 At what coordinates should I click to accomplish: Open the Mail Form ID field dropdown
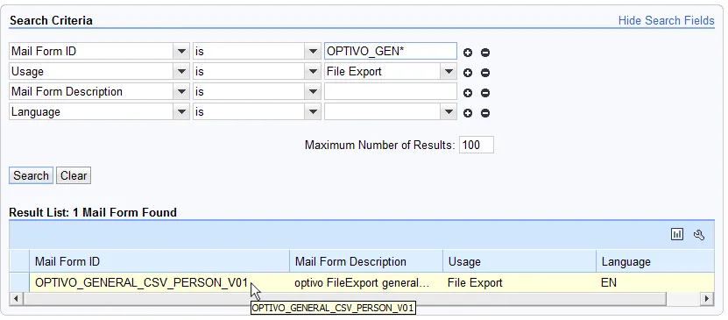point(181,51)
